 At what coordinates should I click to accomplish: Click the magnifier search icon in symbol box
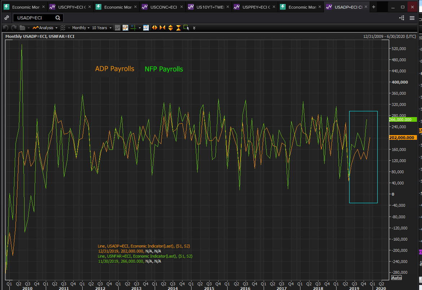tap(58, 18)
